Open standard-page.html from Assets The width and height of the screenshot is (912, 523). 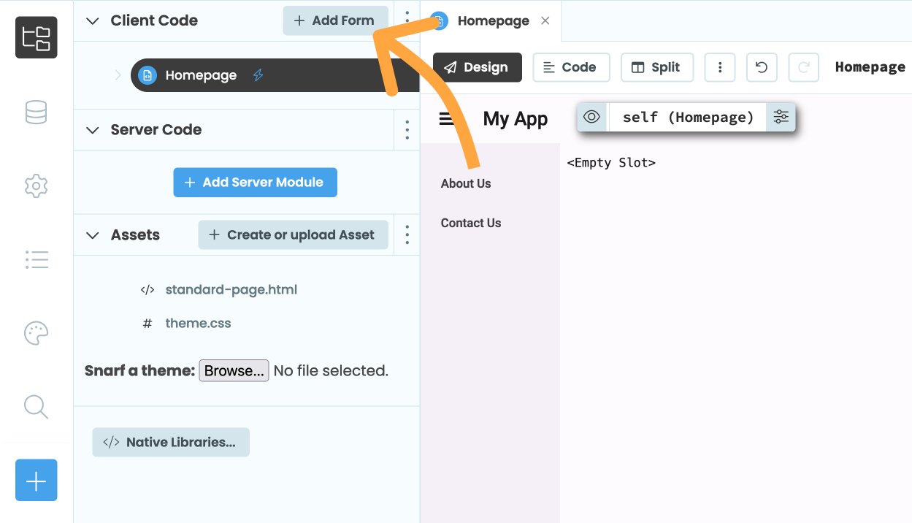click(232, 289)
